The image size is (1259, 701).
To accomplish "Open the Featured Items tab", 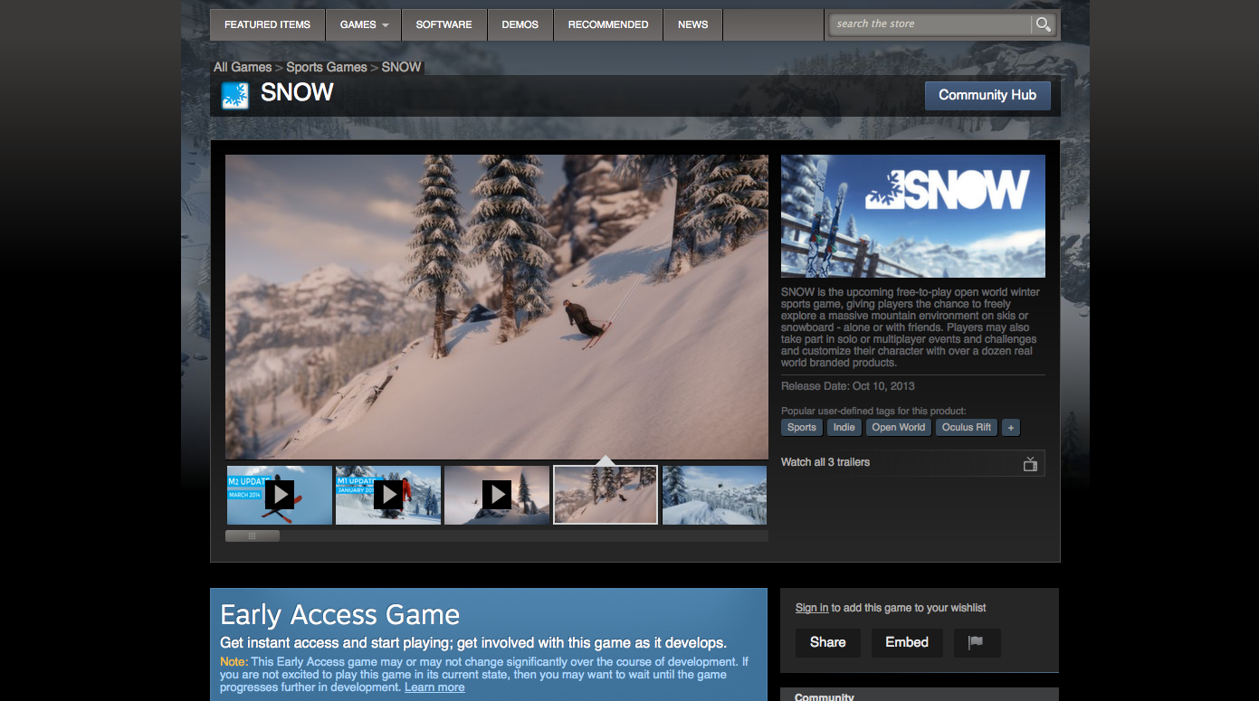I will [x=267, y=24].
